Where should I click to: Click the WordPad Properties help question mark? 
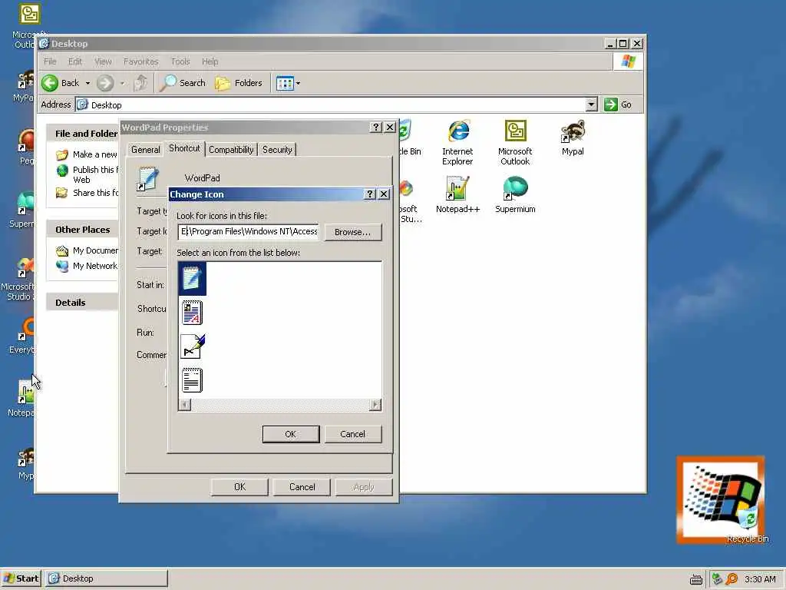click(376, 127)
